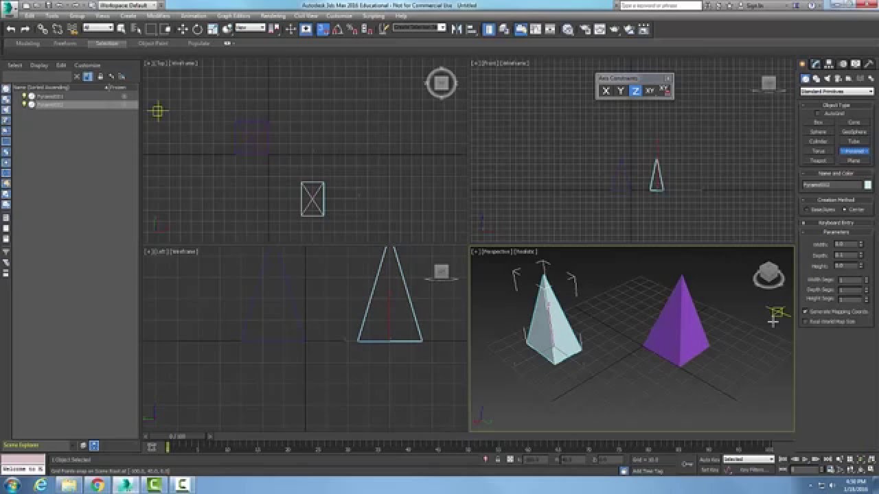The image size is (879, 494).
Task: Click the Render Production teapot icon
Action: (615, 29)
